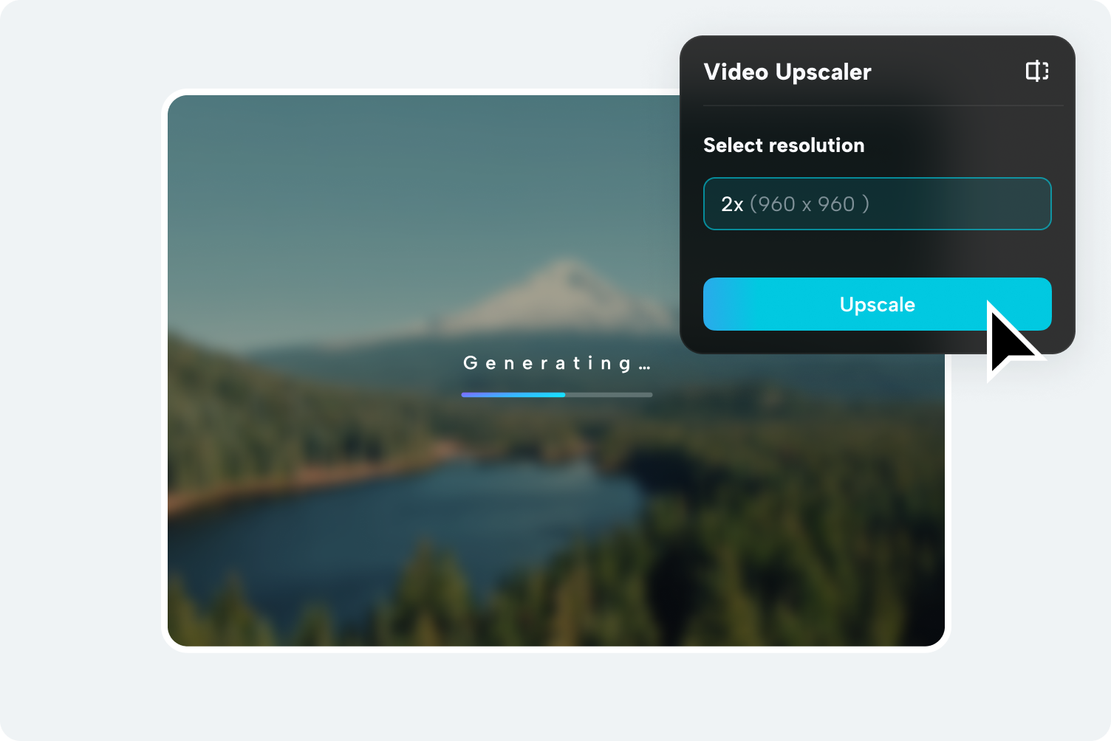Click the Select resolution label
1111x741 pixels.
click(784, 145)
